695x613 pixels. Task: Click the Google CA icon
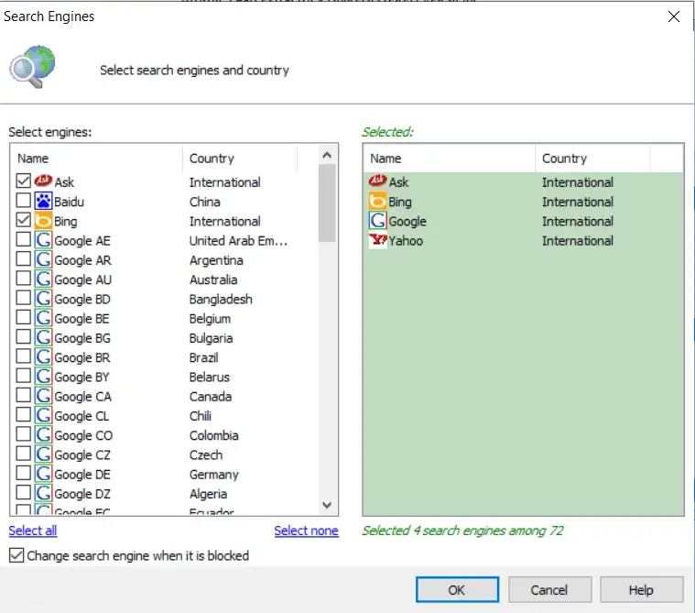click(43, 396)
